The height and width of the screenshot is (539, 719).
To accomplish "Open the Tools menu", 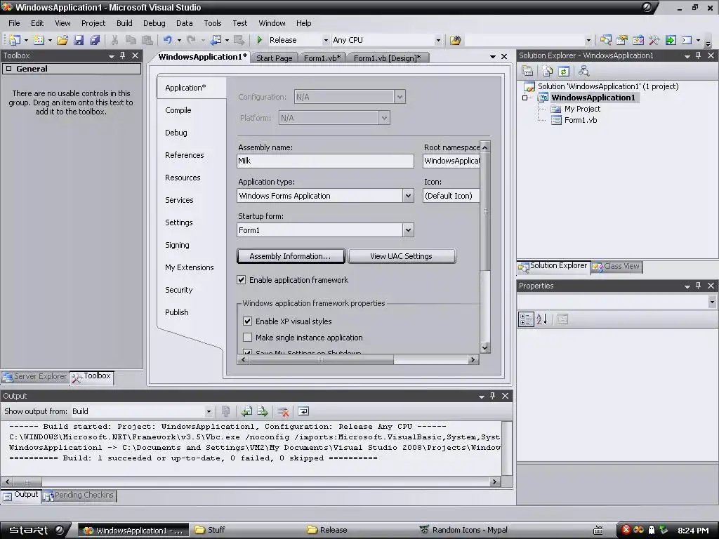I will [212, 23].
